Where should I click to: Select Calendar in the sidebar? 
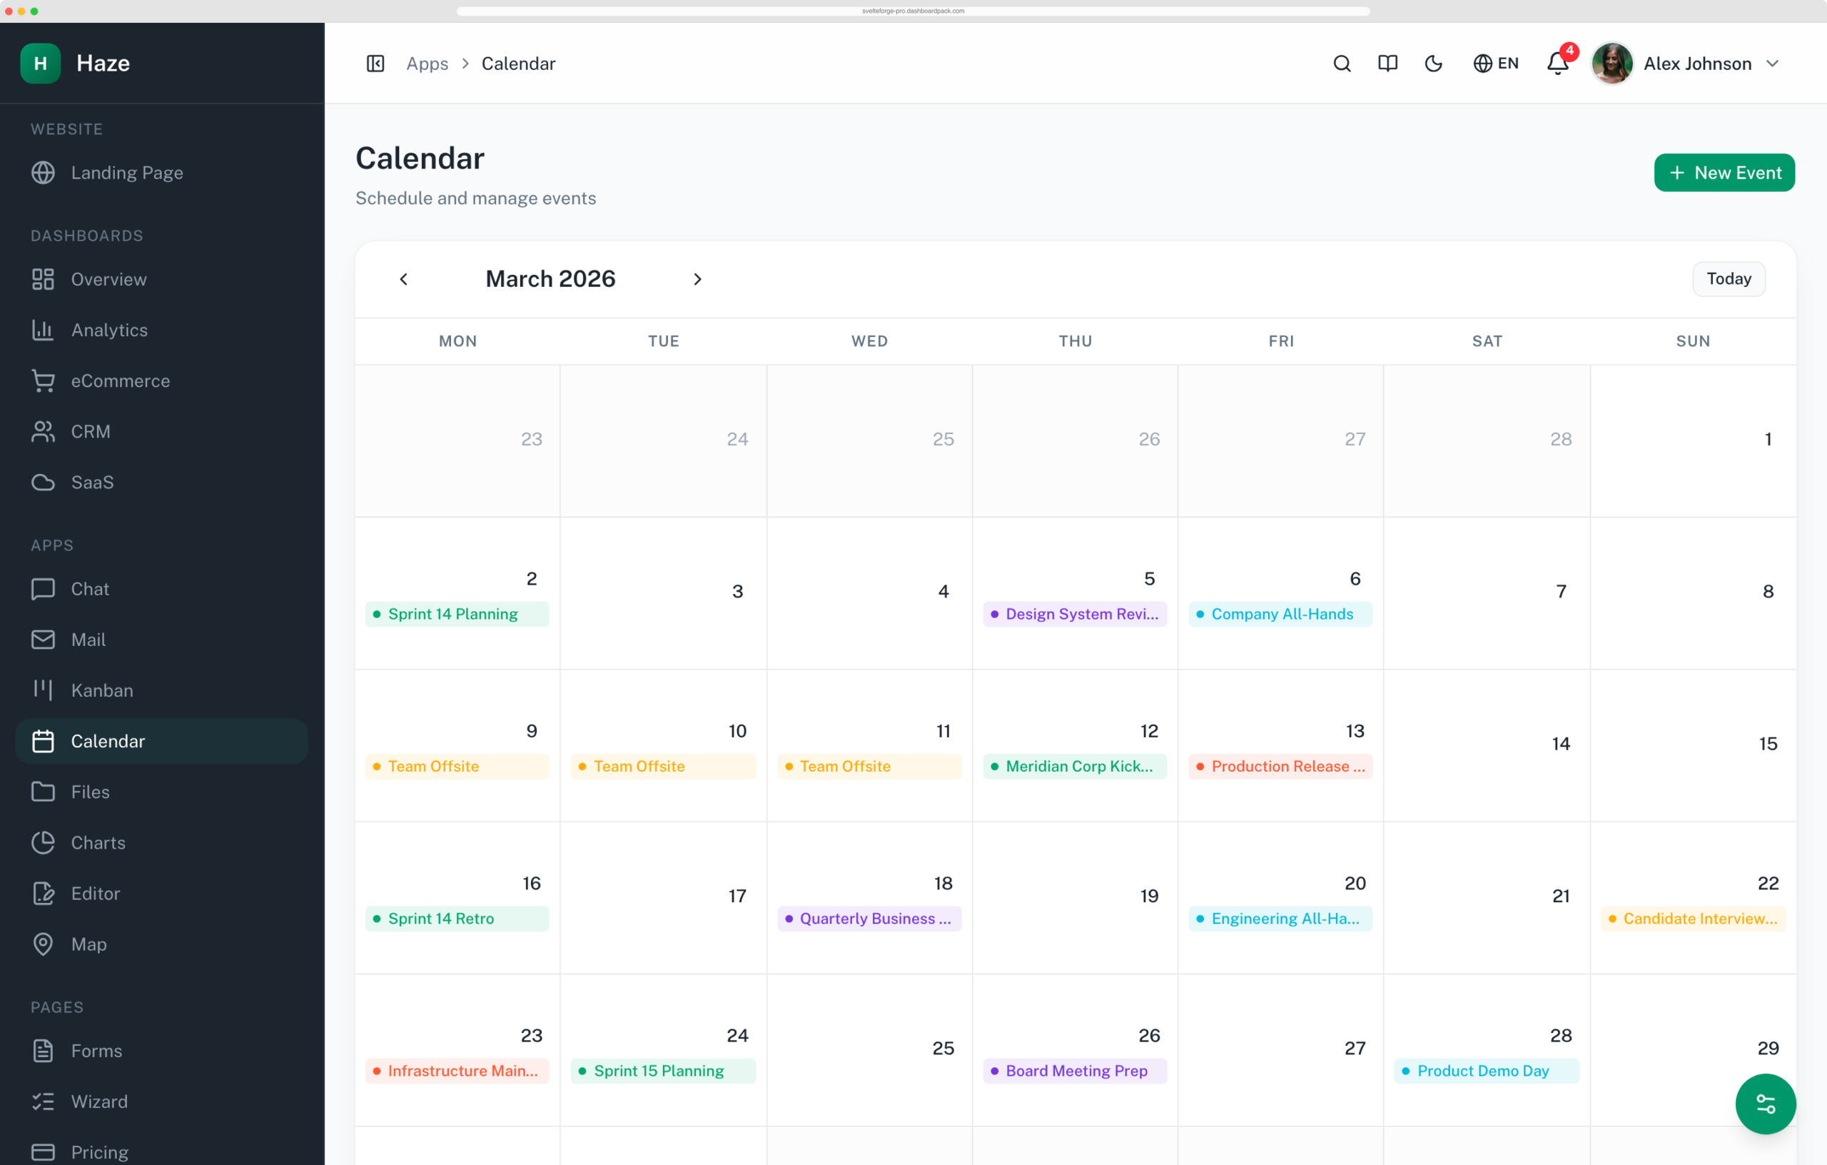(x=161, y=741)
